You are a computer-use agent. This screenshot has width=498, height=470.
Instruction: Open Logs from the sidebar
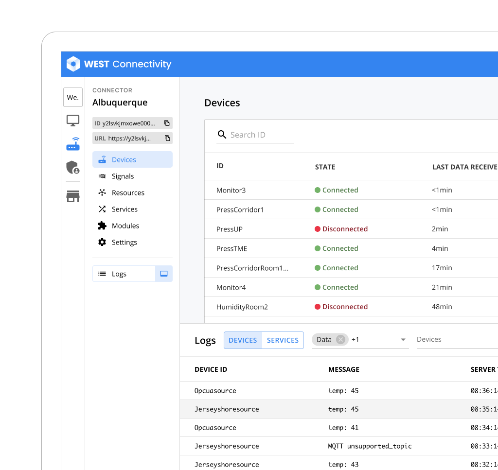click(x=124, y=274)
